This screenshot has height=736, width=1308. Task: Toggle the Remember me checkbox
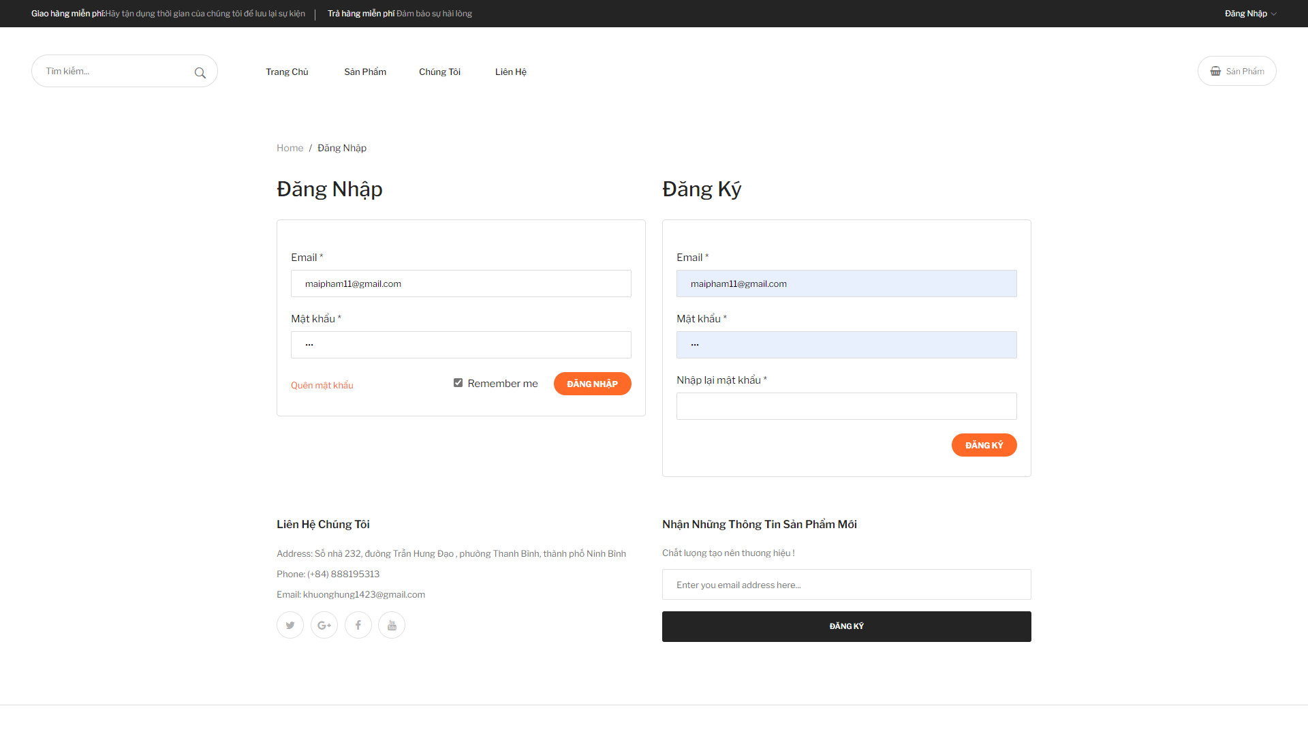click(458, 383)
